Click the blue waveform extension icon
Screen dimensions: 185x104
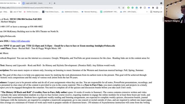pos(149,8)
